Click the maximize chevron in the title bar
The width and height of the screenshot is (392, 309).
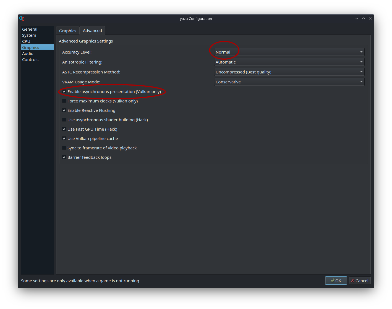(x=364, y=19)
